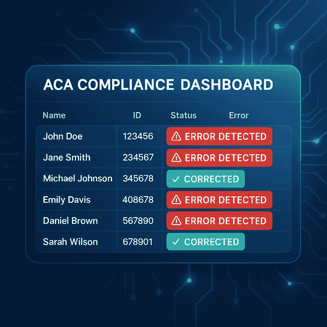
Task: Select the Michael Johnson name cell
Action: pyautogui.click(x=78, y=179)
